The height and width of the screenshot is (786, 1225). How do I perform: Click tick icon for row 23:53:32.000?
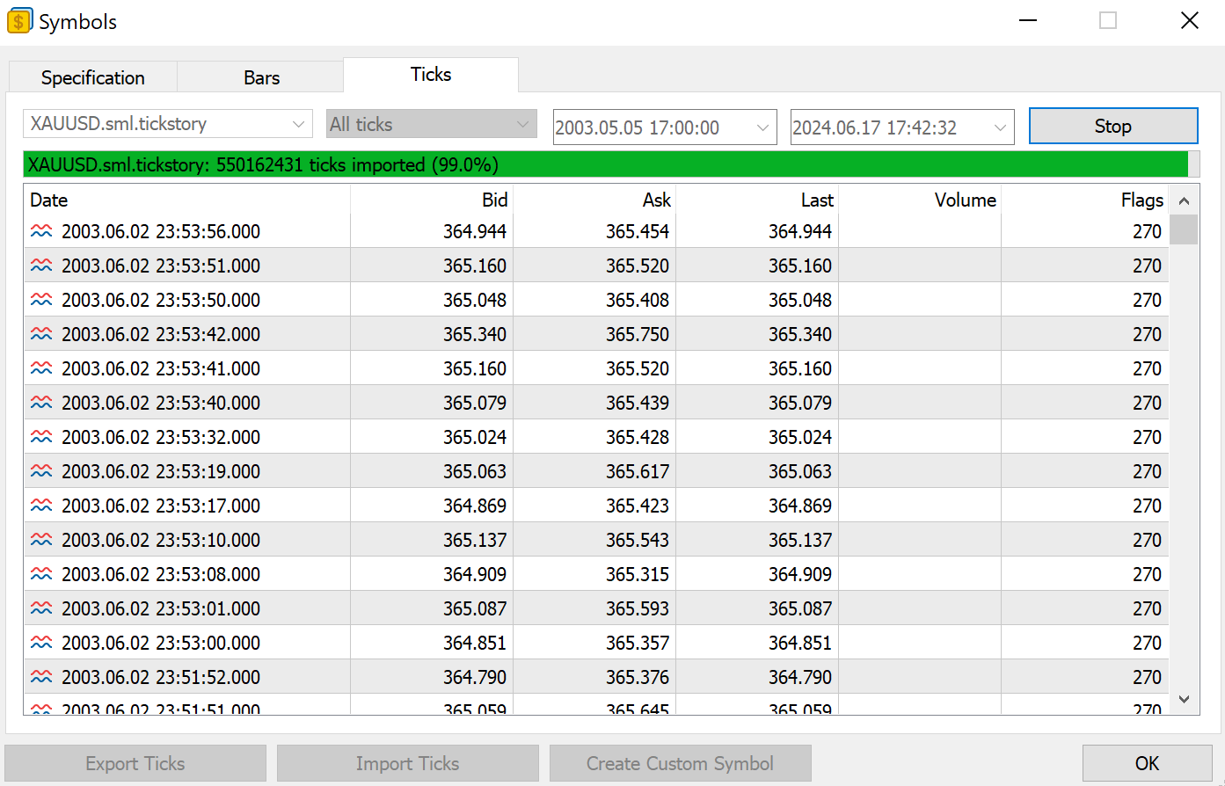(x=41, y=437)
